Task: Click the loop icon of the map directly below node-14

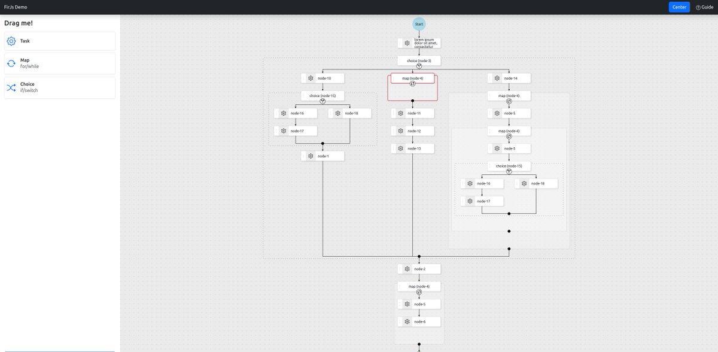Action: [x=509, y=101]
